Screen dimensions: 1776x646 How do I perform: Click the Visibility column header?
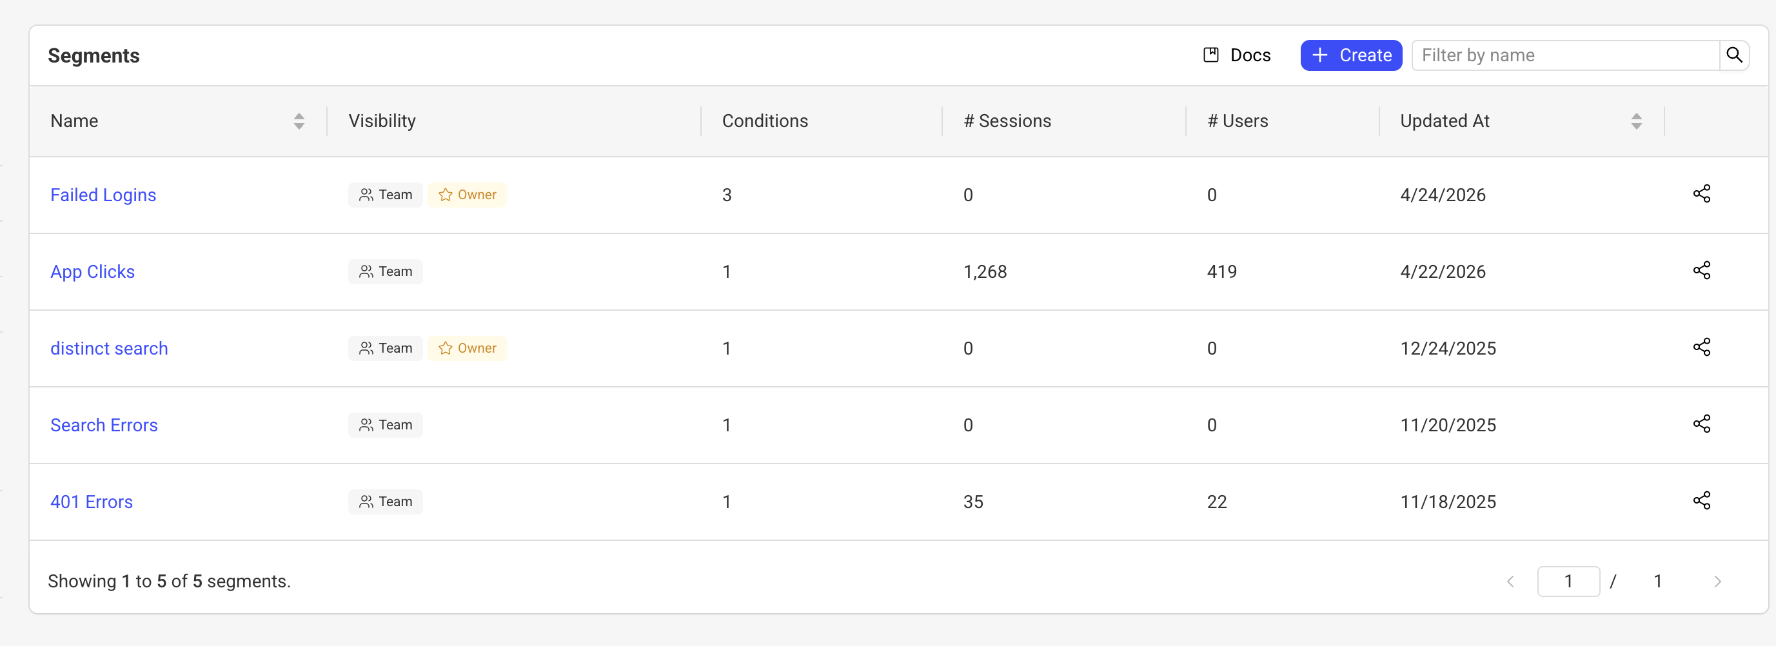point(382,121)
